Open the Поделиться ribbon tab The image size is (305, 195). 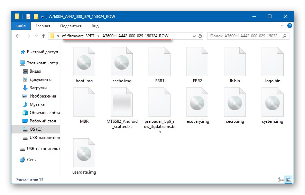71,26
